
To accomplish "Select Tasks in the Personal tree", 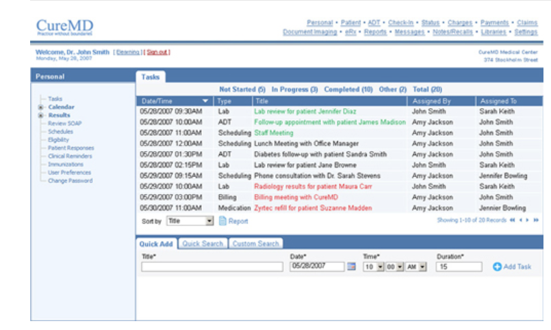I will point(55,99).
